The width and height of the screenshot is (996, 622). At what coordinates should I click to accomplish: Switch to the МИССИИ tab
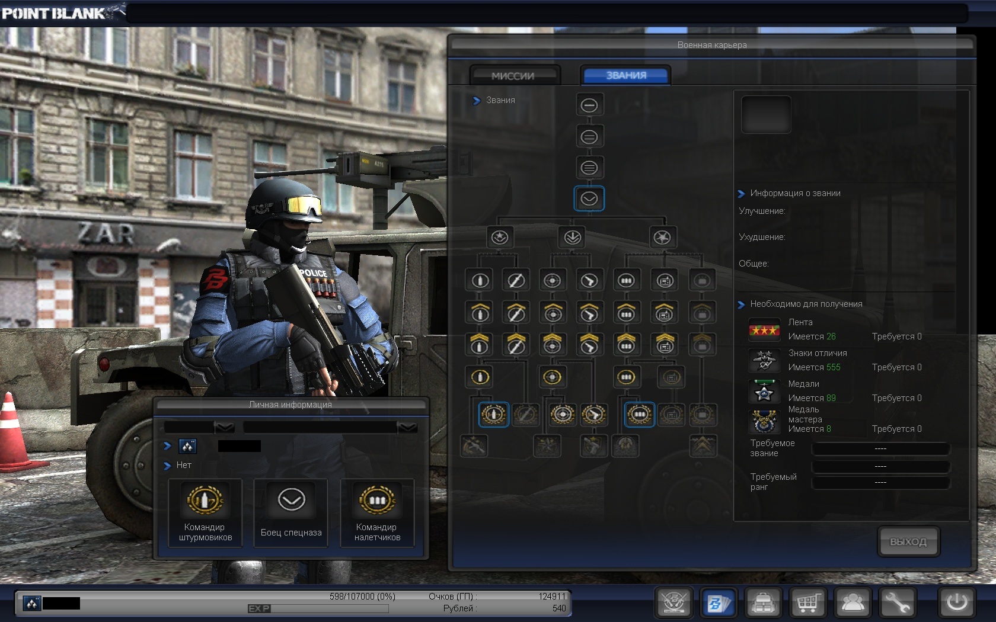[513, 76]
